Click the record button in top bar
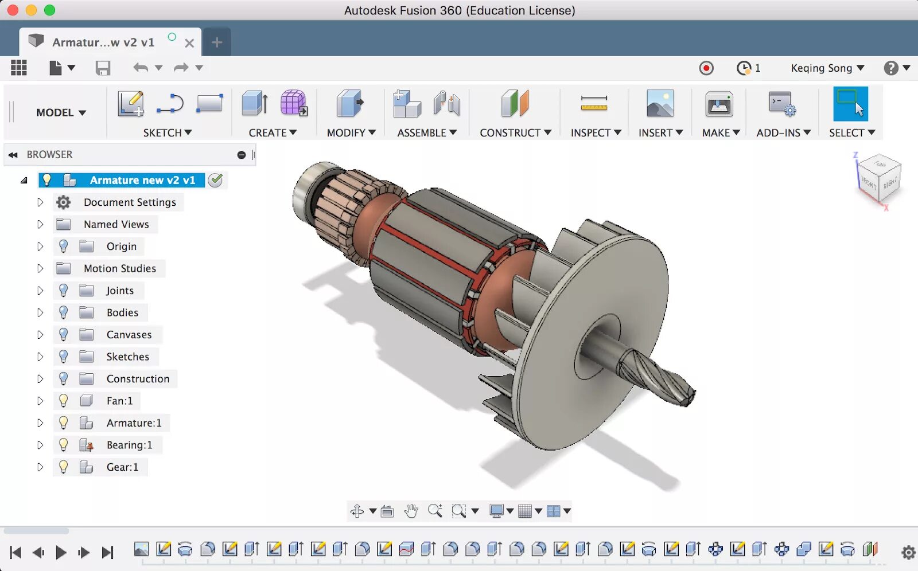The height and width of the screenshot is (571, 918). [706, 68]
